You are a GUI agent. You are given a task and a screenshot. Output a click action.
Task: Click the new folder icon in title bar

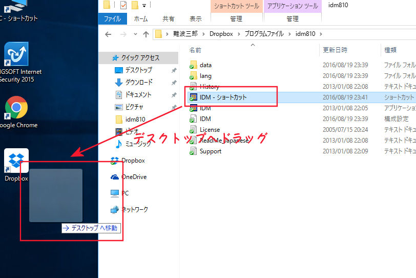point(135,5)
